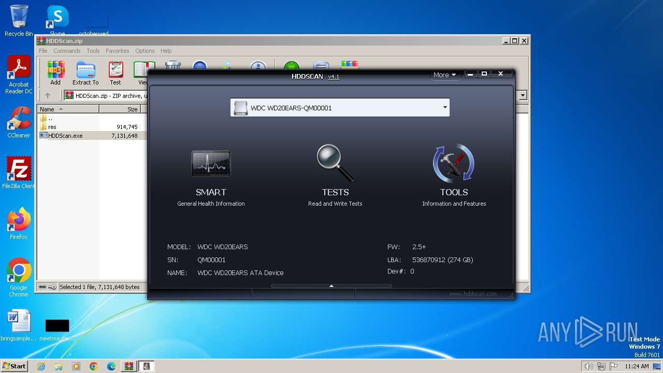This screenshot has height=373, width=663.
Task: Click the network tray icon
Action: [x=601, y=366]
